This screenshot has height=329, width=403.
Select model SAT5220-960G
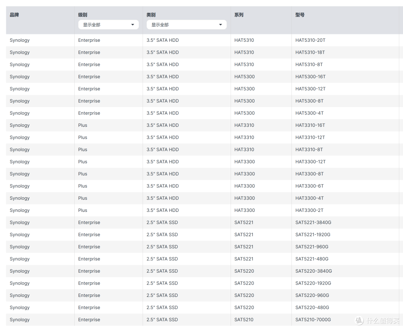[x=312, y=295]
